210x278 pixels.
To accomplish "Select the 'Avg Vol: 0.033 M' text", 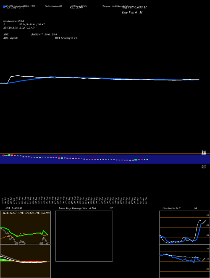I will 134,8.
